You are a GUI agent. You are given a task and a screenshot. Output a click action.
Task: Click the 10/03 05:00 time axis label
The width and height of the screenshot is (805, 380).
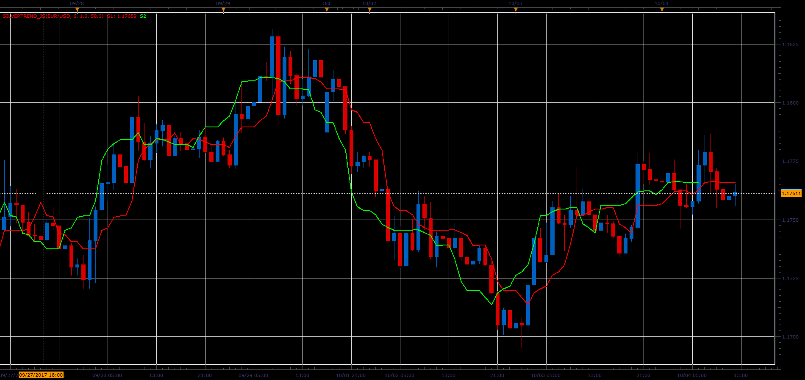[546, 375]
